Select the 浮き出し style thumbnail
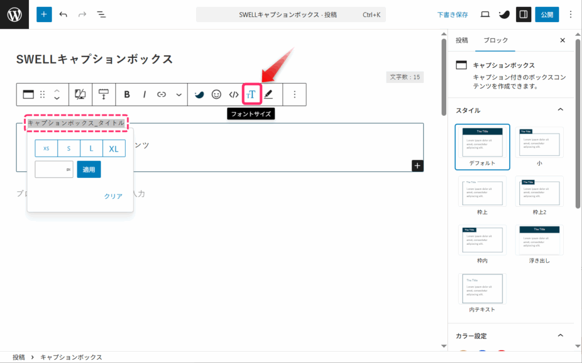 (539, 245)
